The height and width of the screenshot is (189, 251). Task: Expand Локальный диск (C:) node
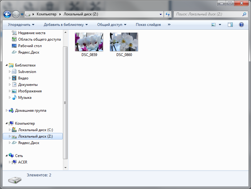10,130
